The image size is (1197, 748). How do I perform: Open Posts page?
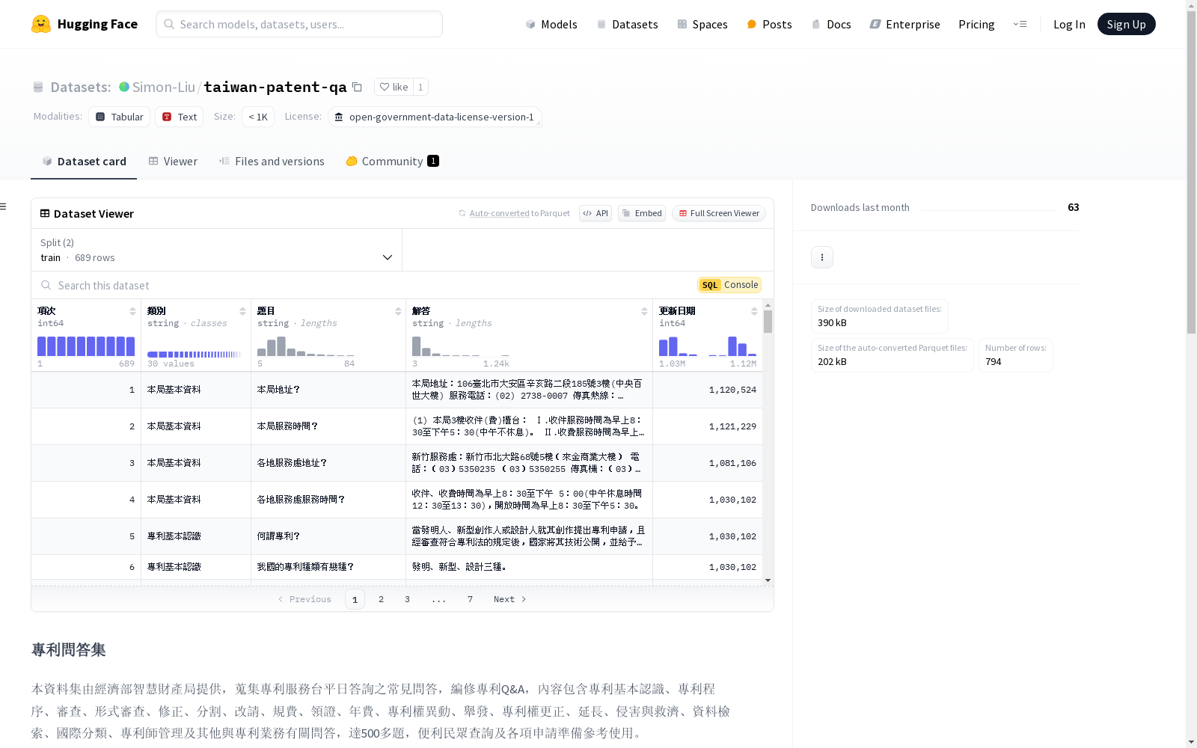(769, 24)
